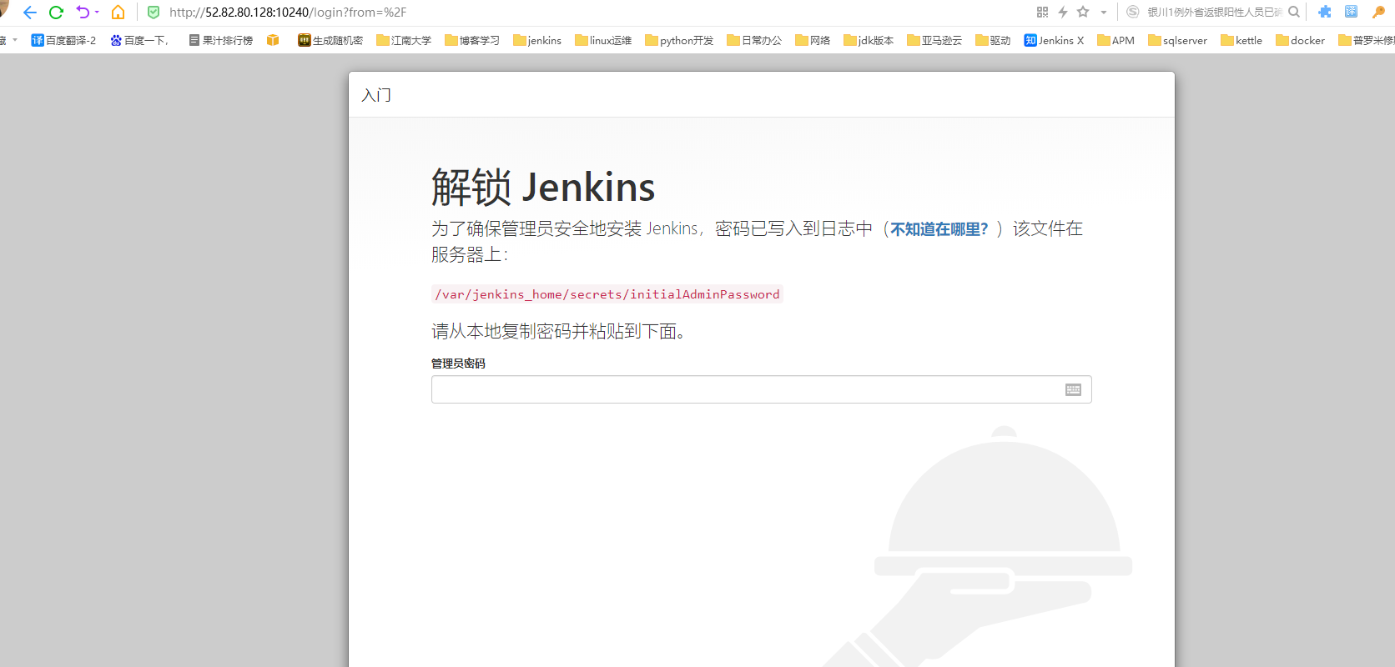Open the orange key password icon
Image resolution: width=1395 pixels, height=667 pixels.
click(x=1378, y=12)
